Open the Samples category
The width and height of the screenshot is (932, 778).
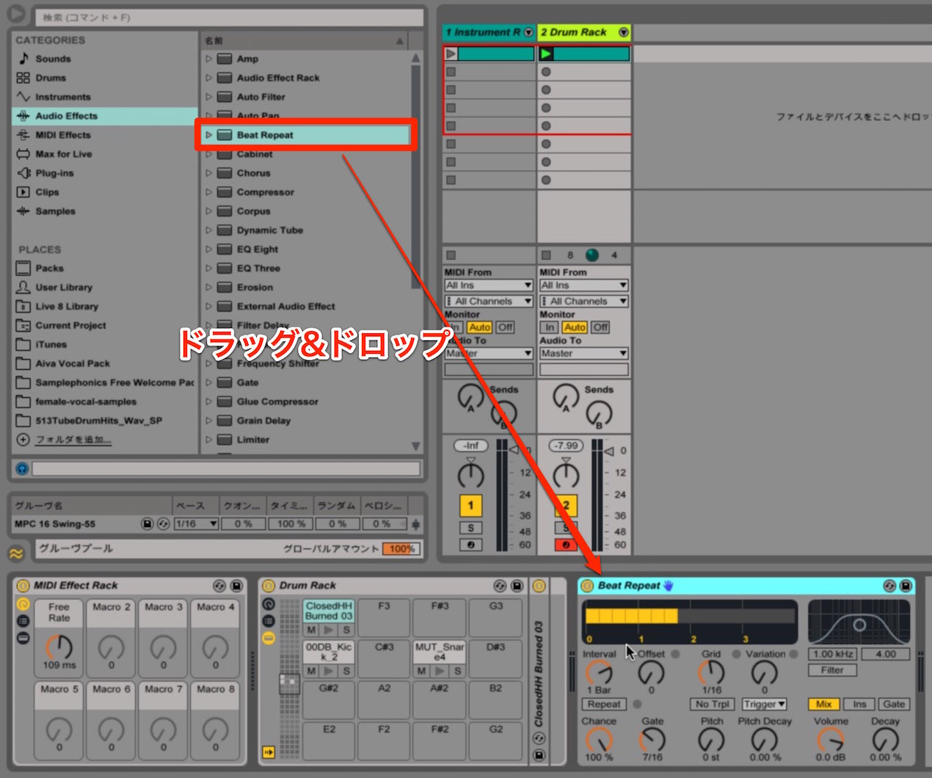point(55,211)
